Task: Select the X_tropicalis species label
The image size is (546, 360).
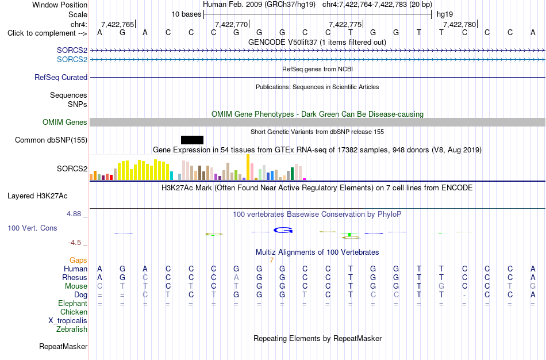Action: 68,321
